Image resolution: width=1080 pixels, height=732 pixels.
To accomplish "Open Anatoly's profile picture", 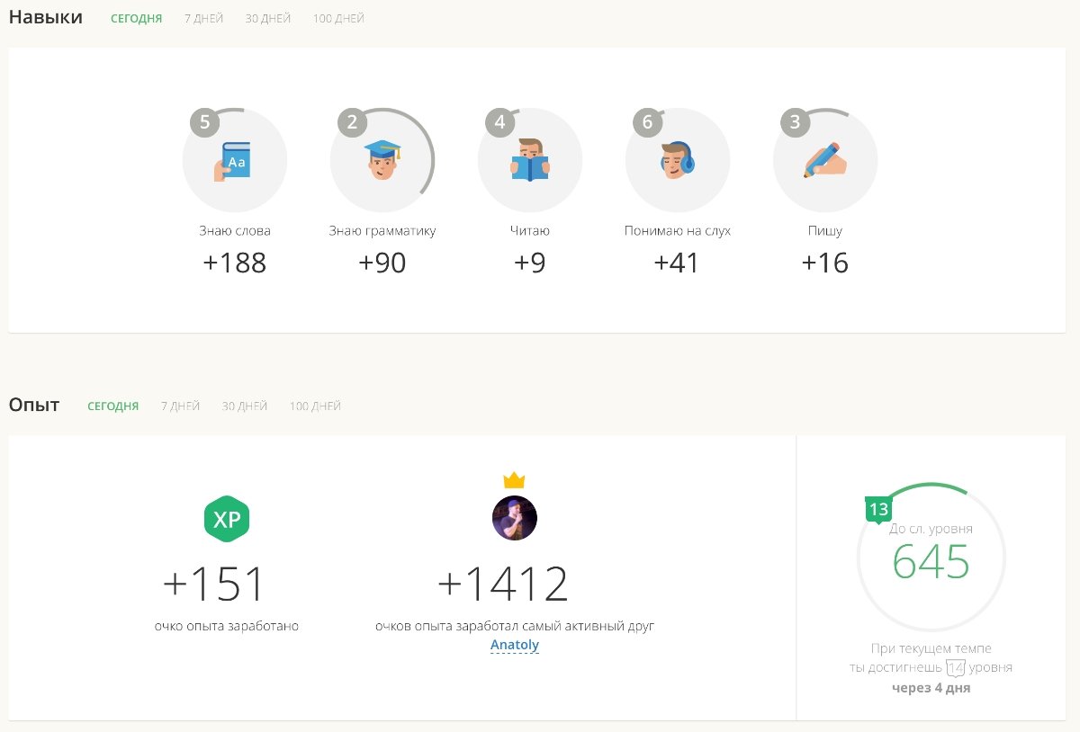I will pos(515,518).
